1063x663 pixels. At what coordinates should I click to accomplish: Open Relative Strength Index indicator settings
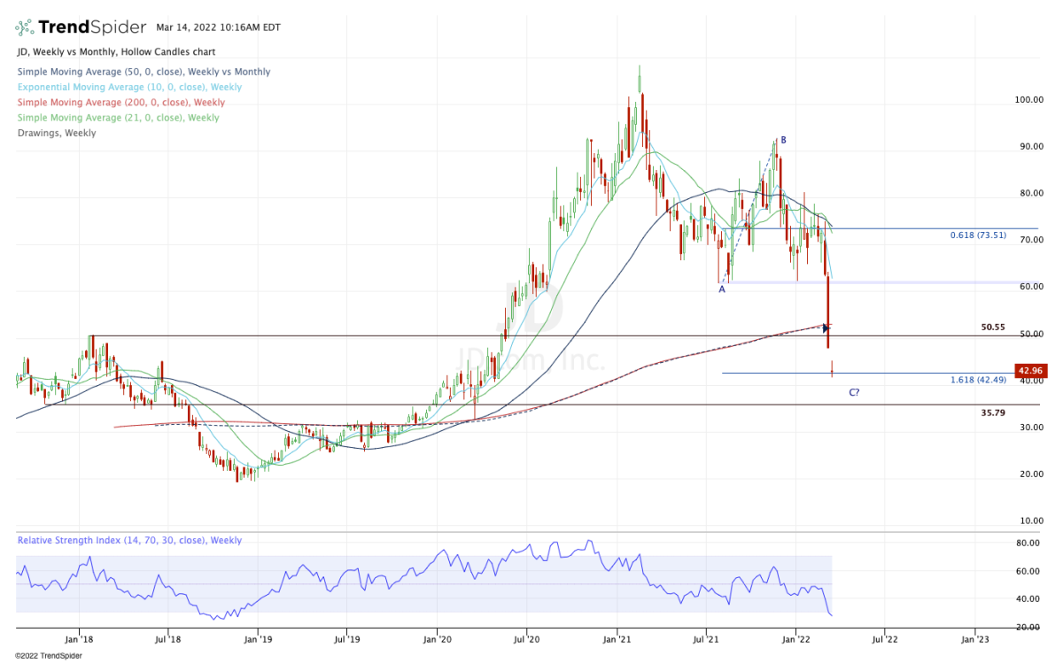click(128, 540)
